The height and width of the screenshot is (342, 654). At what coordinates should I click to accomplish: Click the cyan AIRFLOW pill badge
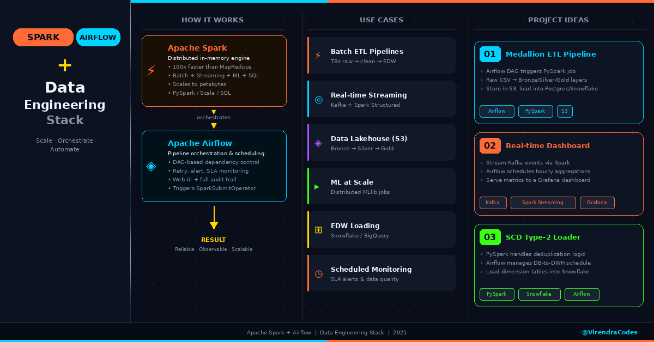coord(98,37)
